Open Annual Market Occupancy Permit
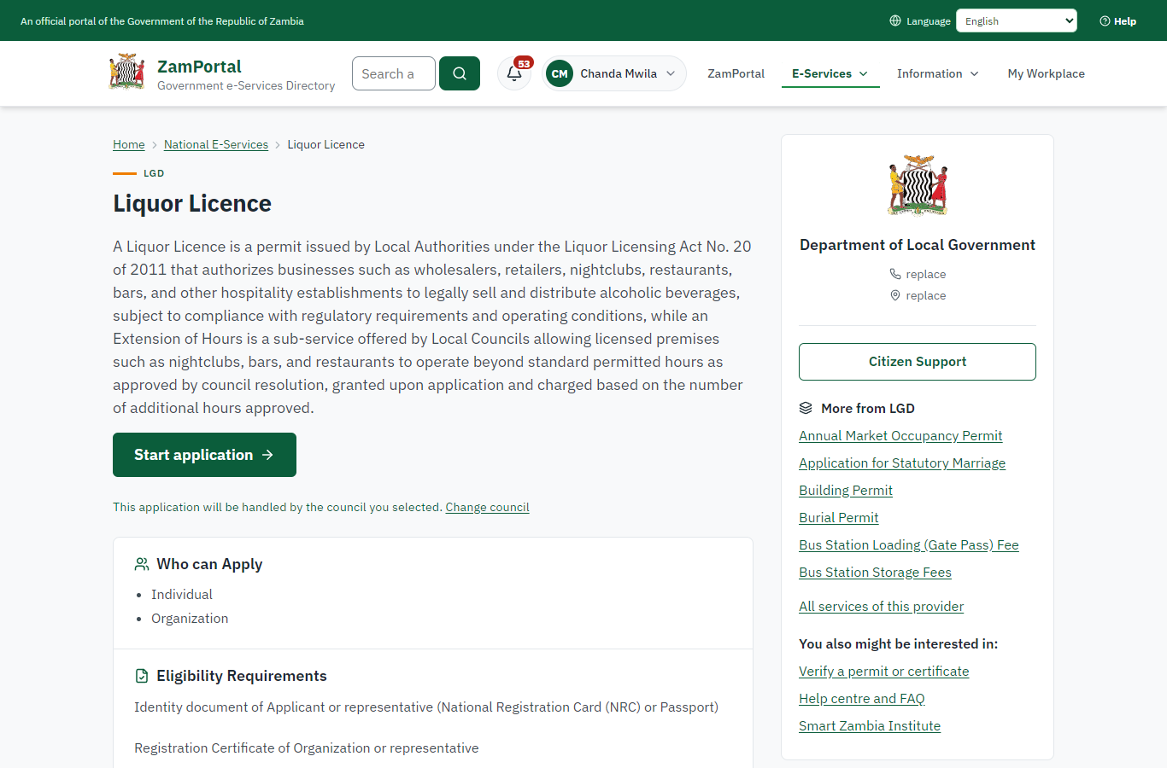Viewport: 1167px width, 768px height. (x=900, y=435)
